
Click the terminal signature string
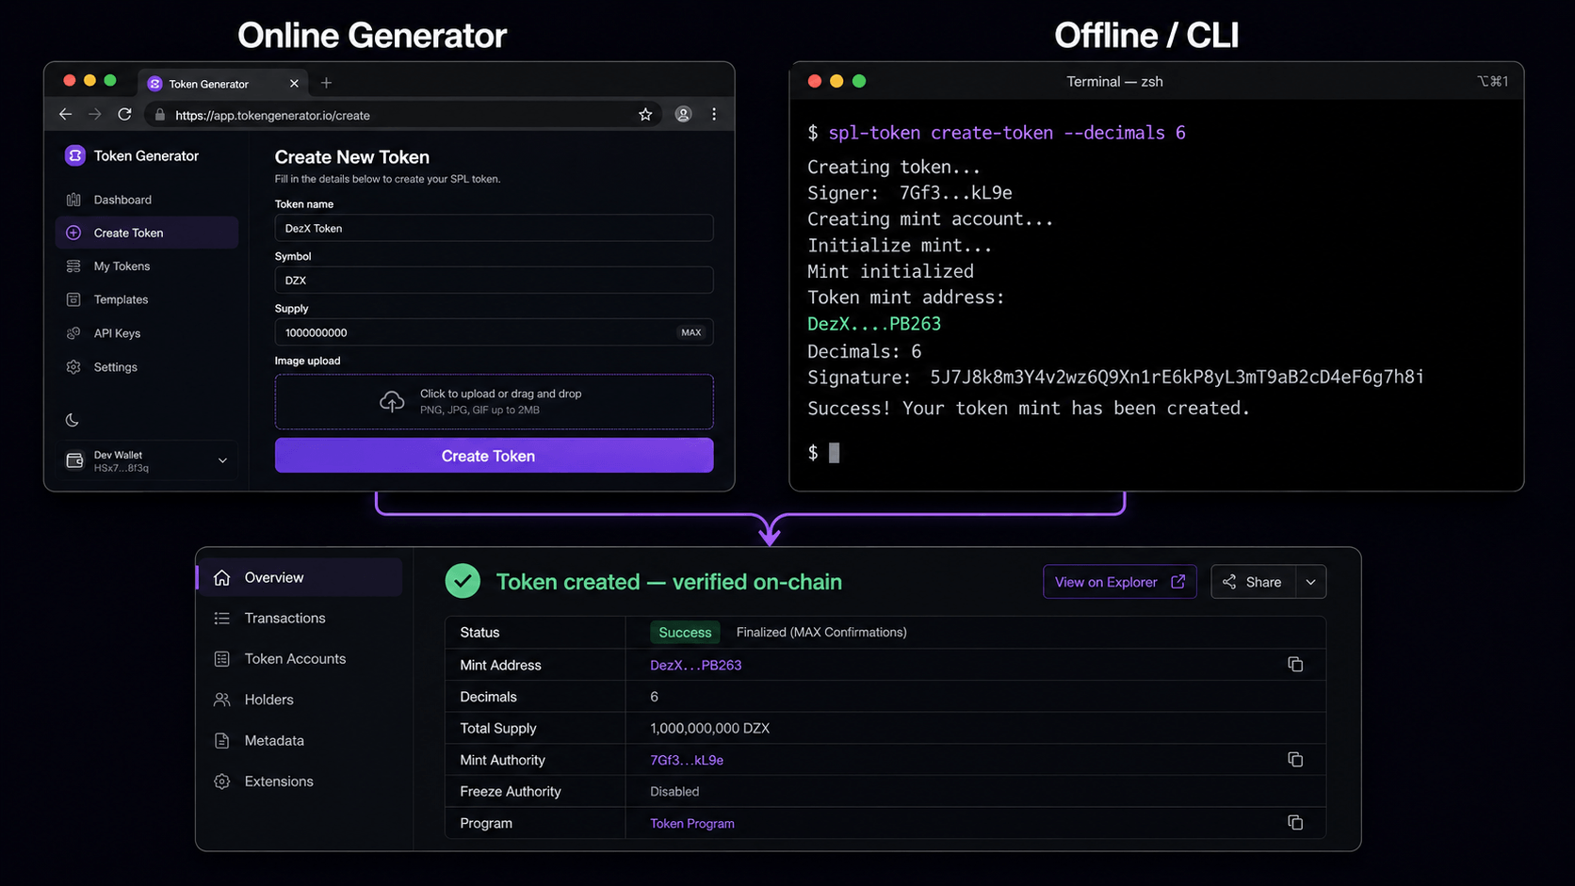[1177, 378]
